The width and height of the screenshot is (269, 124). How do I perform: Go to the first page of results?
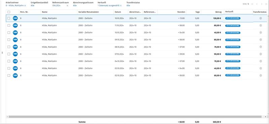(x=252, y=4)
